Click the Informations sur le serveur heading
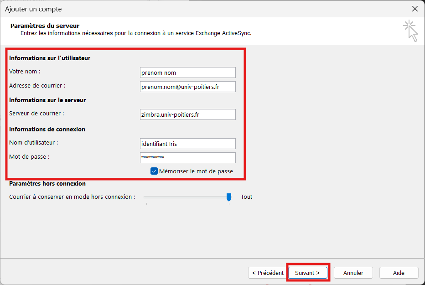 point(47,100)
